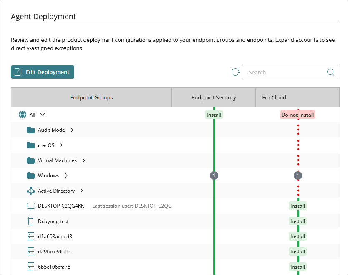Screen dimensions: 348x275
Task: Click the Last session user text
Action: click(x=132, y=206)
